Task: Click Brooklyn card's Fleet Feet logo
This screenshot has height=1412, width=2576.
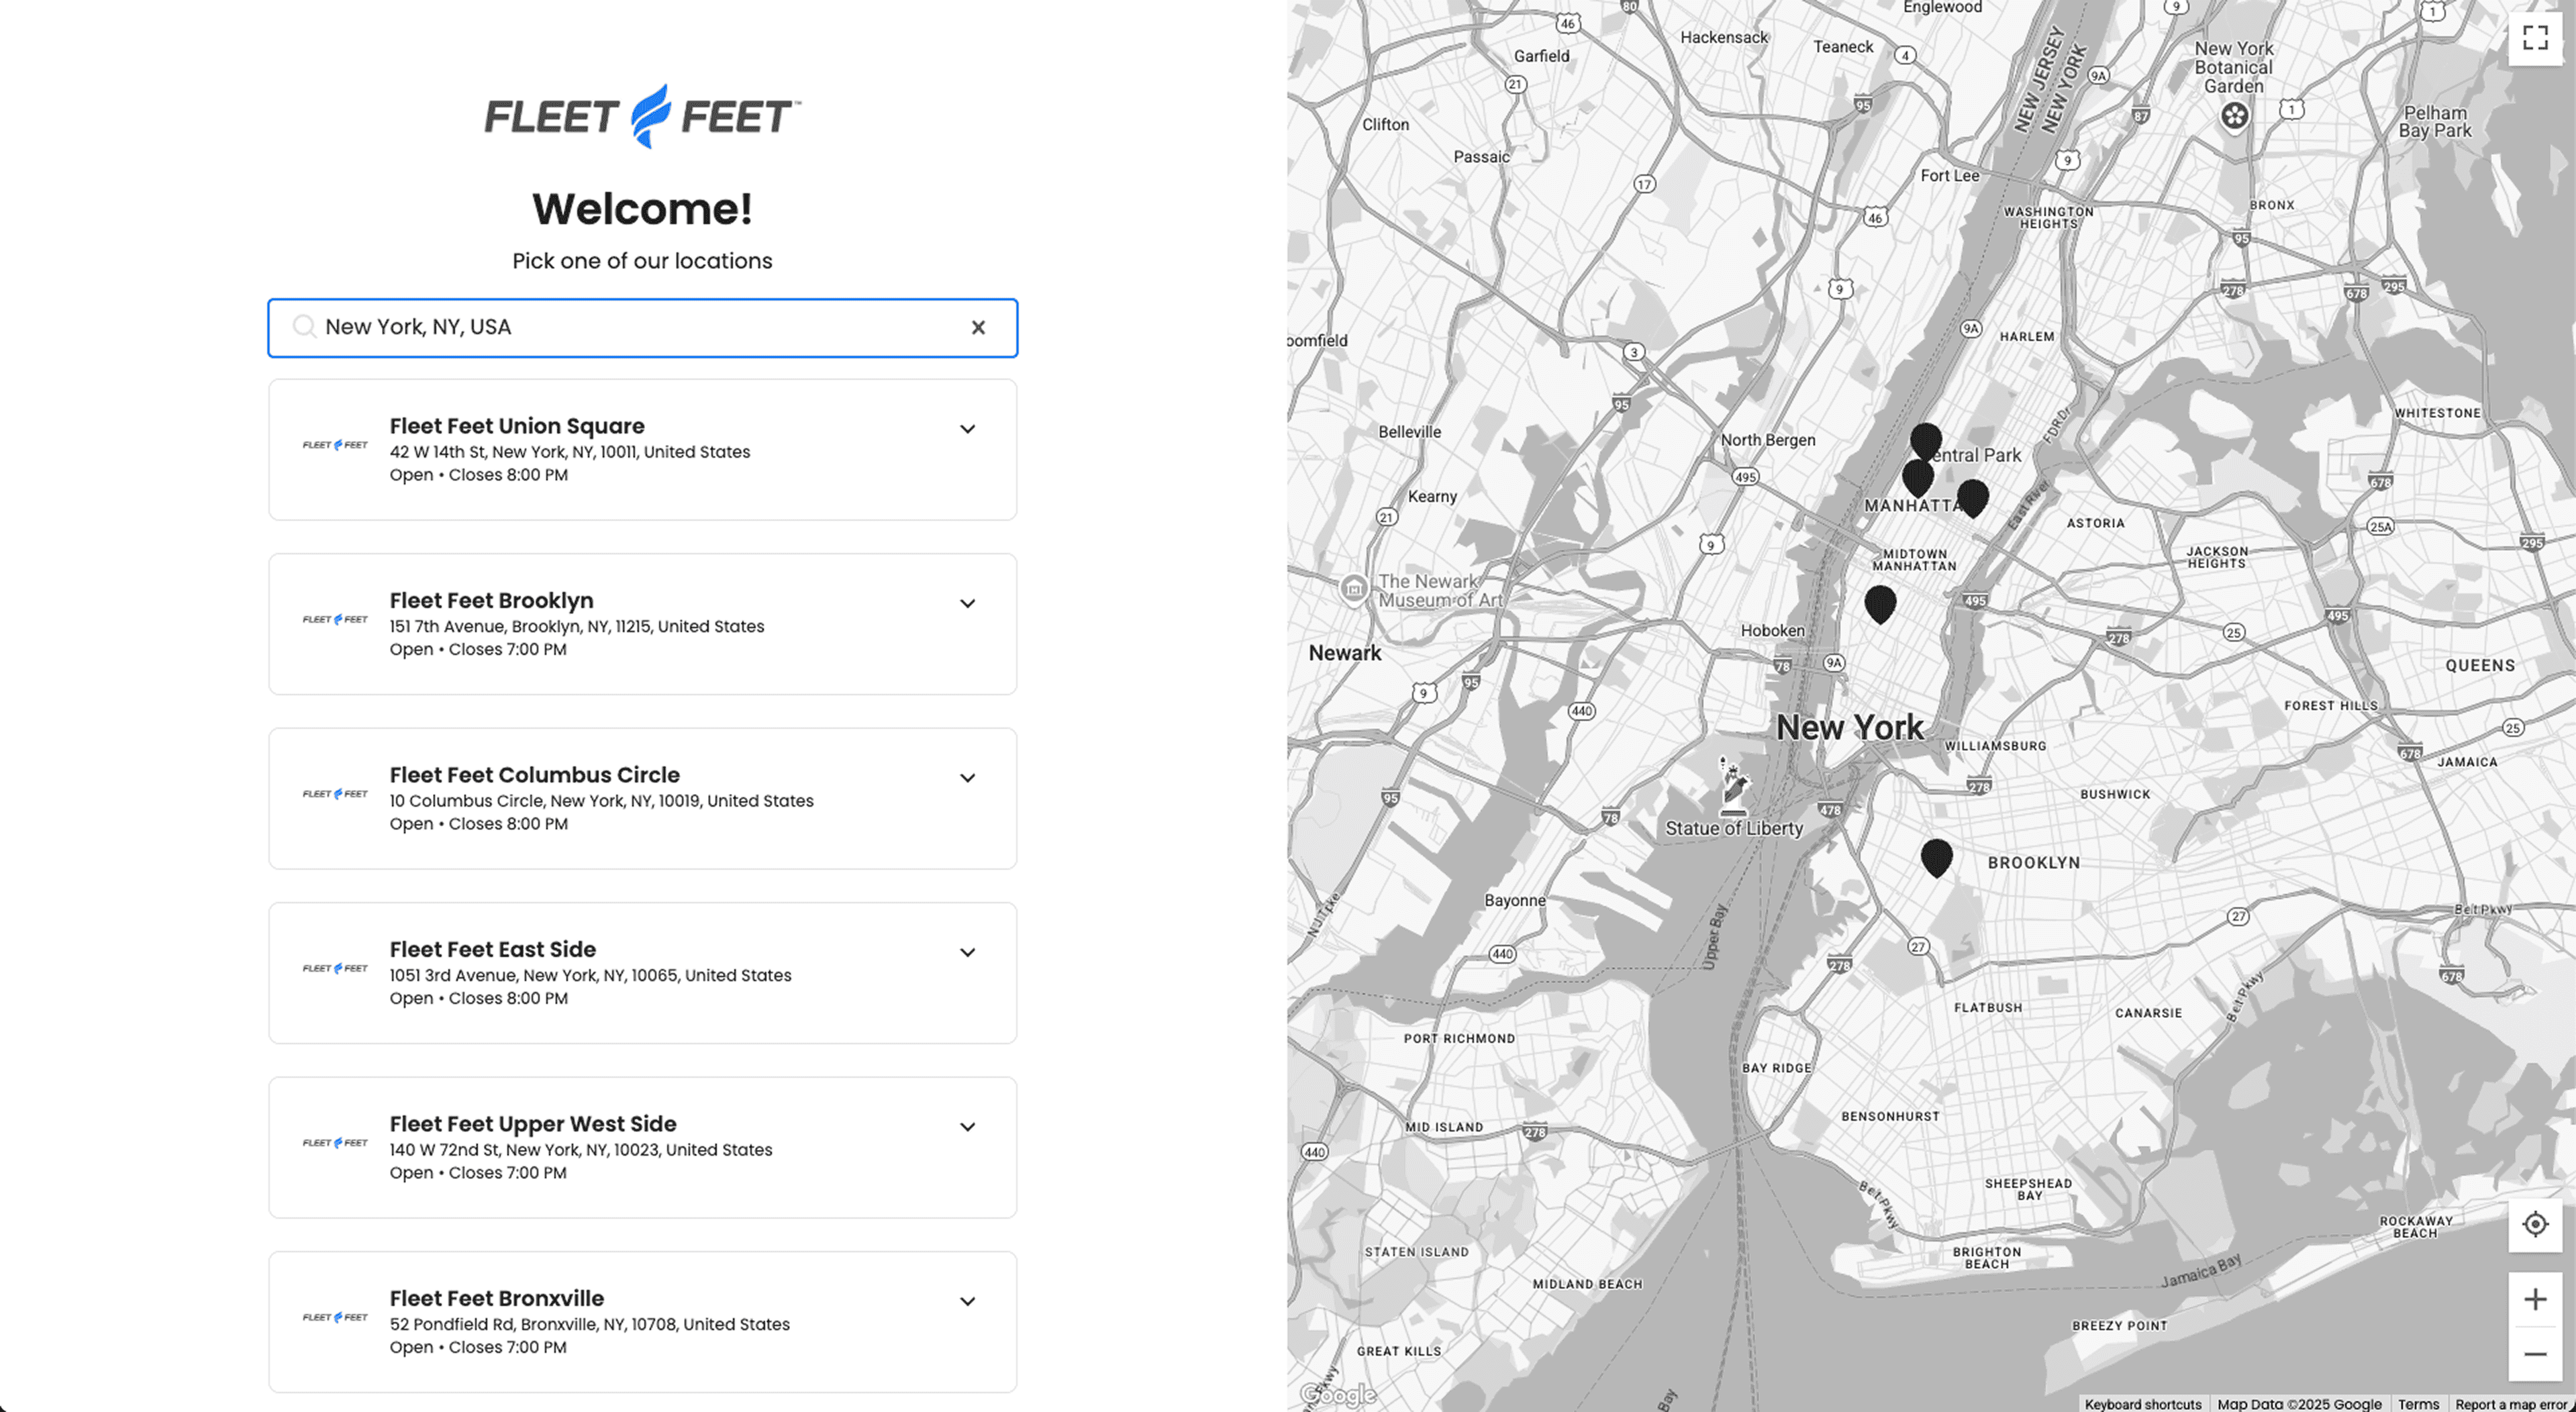Action: coord(335,619)
